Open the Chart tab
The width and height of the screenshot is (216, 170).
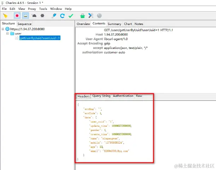coord(128,24)
